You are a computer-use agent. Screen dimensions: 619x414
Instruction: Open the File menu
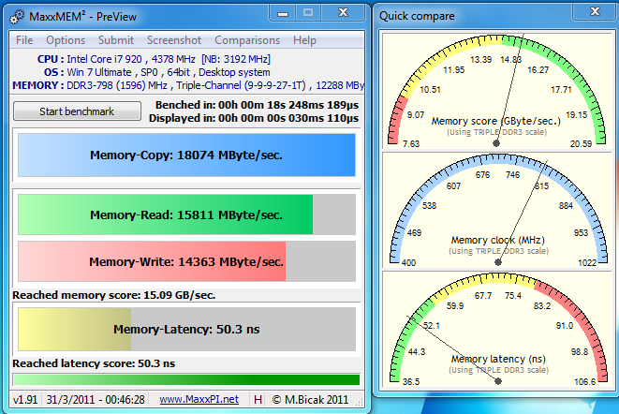click(x=24, y=40)
